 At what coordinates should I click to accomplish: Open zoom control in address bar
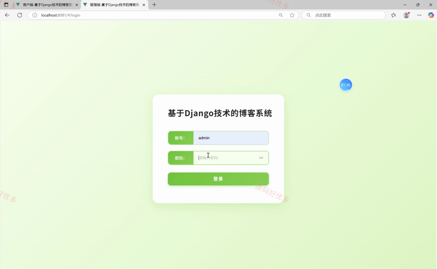tap(281, 15)
